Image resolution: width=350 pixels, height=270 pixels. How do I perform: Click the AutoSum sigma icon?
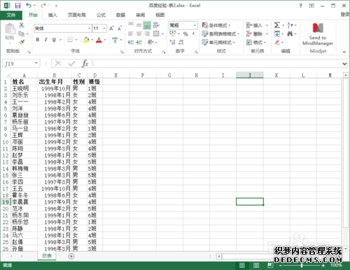(277, 25)
